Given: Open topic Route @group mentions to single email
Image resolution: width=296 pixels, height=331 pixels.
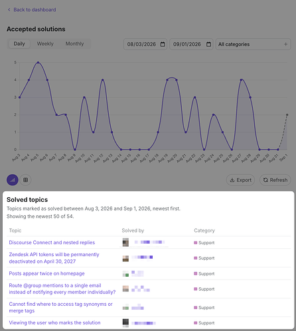Looking at the screenshot, I should pos(62,289).
